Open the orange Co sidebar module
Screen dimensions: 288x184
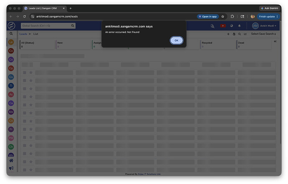[11, 121]
